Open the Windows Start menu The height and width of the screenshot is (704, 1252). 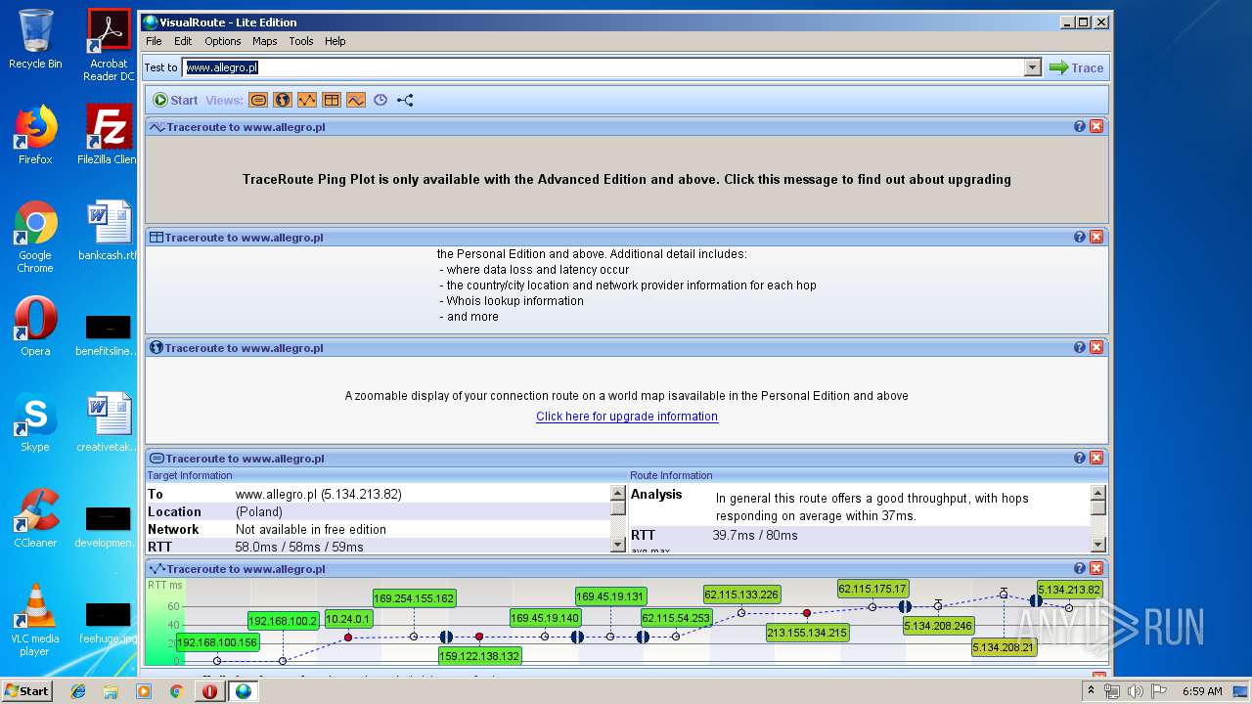(26, 690)
